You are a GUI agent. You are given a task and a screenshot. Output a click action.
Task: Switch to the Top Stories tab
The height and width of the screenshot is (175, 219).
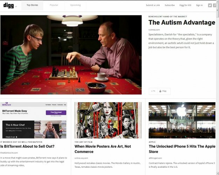pos(32,5)
